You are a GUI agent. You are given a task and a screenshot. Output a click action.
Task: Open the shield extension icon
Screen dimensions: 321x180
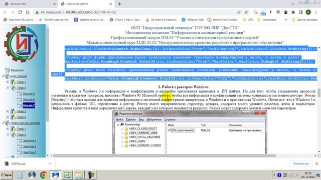click(x=278, y=12)
